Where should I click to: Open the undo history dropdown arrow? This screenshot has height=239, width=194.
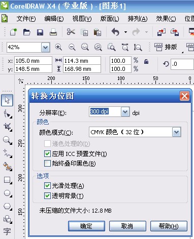(x=125, y=32)
